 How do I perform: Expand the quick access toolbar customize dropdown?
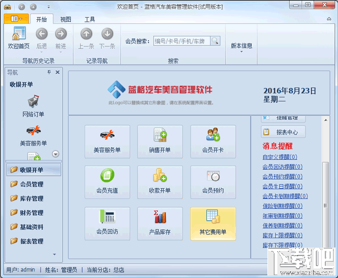pyautogui.click(x=49, y=7)
